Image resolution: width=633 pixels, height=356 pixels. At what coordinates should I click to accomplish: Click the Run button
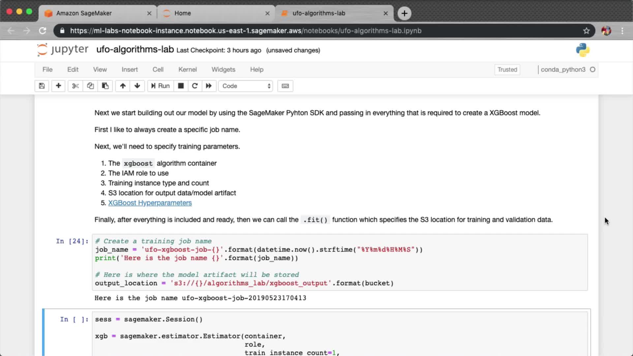[x=161, y=86]
